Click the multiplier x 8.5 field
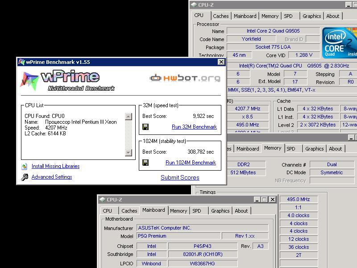357x268 pixels. click(x=248, y=117)
